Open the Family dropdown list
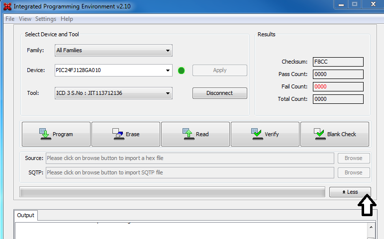 tap(113, 50)
